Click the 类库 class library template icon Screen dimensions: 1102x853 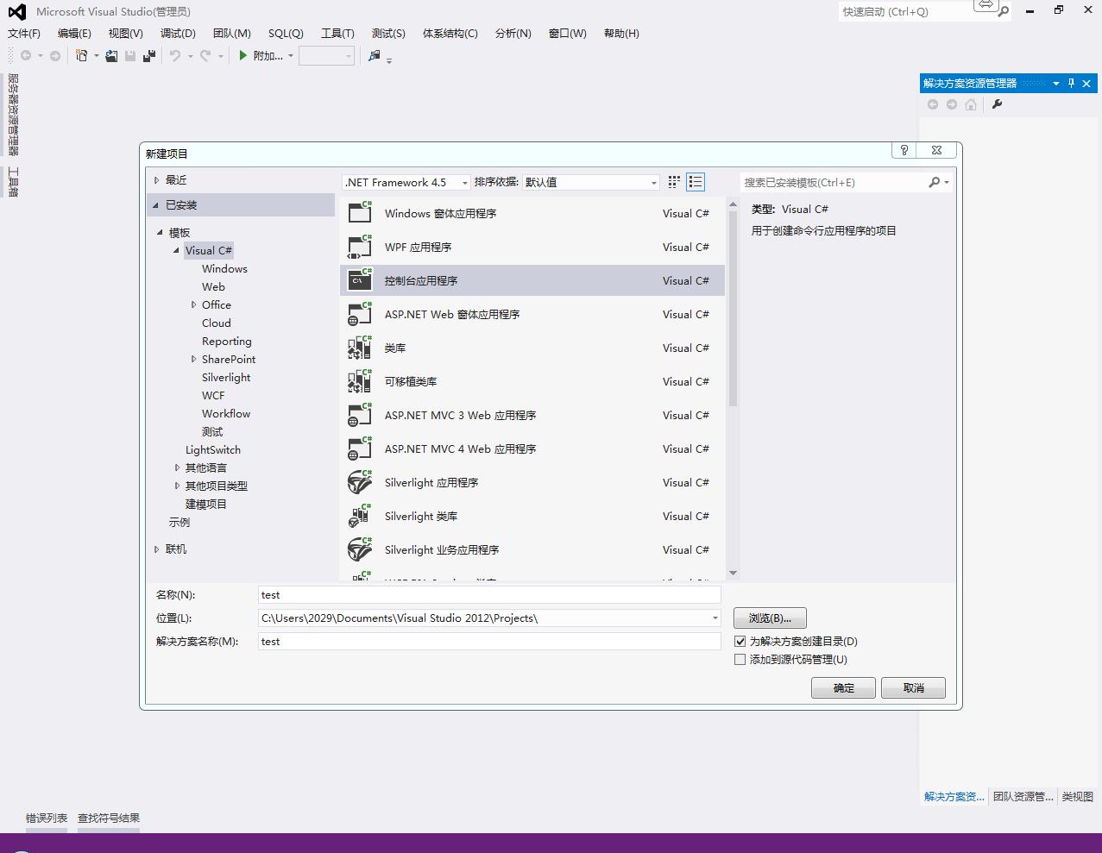pos(359,348)
